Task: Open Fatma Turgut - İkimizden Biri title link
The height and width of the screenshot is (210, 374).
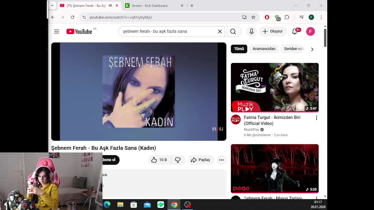Action: (x=272, y=120)
